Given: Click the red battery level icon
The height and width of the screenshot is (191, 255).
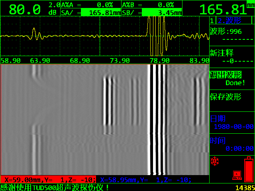Looking at the screenshot, I should [249, 169].
